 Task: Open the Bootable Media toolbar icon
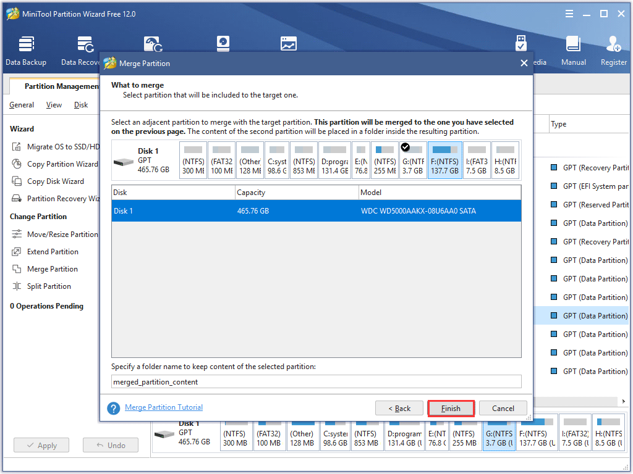tap(521, 44)
